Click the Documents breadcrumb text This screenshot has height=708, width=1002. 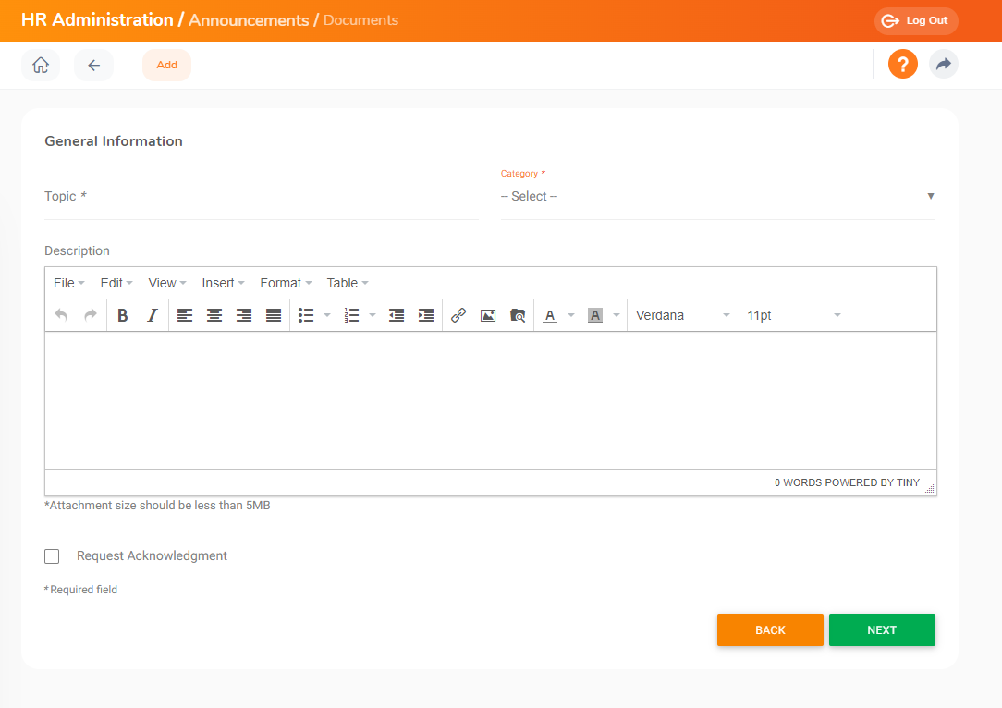[360, 20]
